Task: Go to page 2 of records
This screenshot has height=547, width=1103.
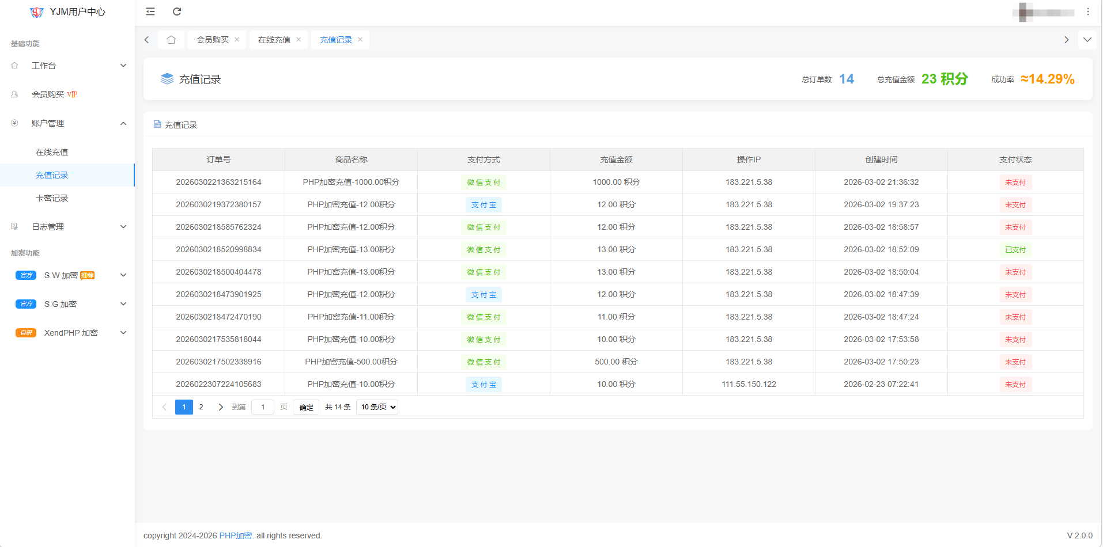Action: point(201,407)
